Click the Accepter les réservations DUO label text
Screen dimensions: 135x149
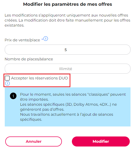tap(39, 78)
